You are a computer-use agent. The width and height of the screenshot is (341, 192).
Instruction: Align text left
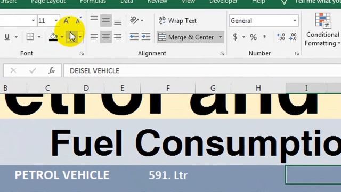click(94, 37)
